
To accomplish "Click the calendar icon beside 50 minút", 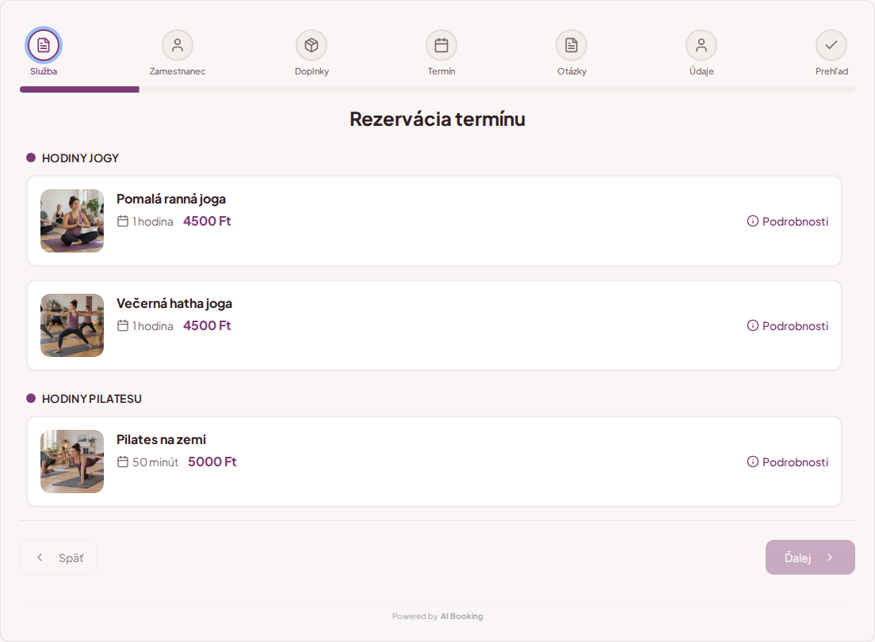I will click(123, 462).
